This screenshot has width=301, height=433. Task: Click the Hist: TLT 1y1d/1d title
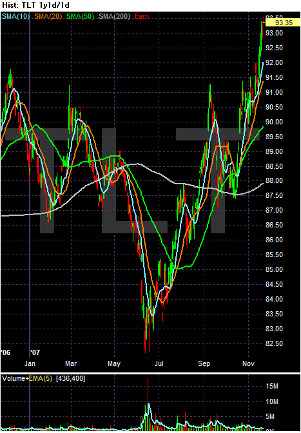coord(35,6)
